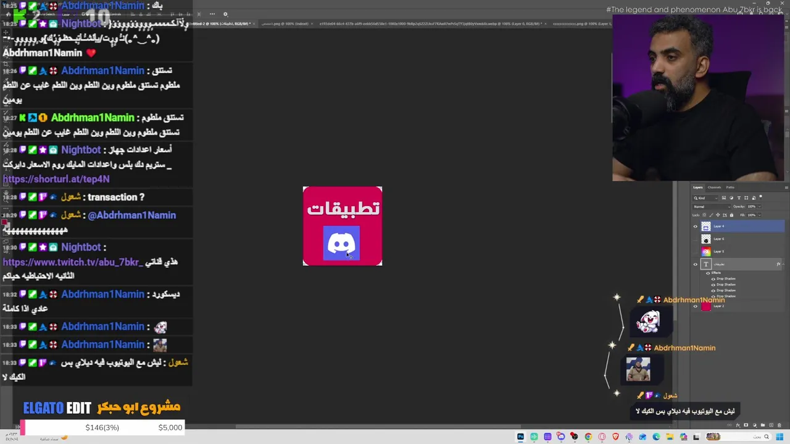This screenshot has width=790, height=444.
Task: Open the Kind filter dropdown
Action: coord(705,198)
